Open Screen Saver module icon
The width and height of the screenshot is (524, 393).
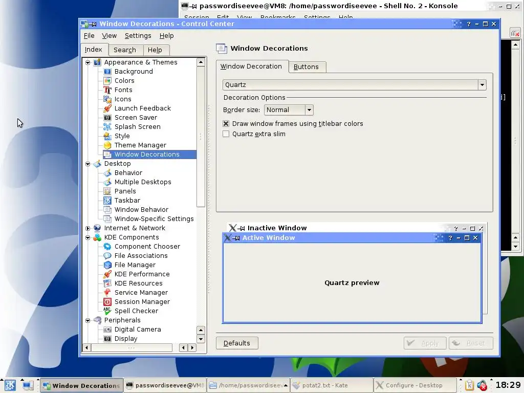point(107,118)
